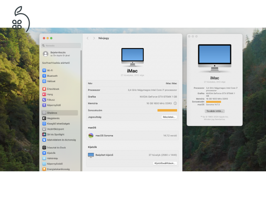Image resolution: width=266 pixels, height=199 pixels.
Task: Open Siri és Spotlight icon
Action: [x=44, y=134]
